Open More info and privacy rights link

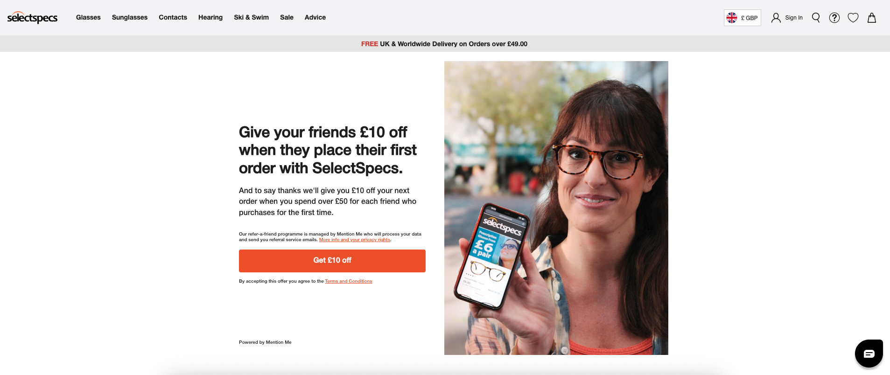[355, 240]
